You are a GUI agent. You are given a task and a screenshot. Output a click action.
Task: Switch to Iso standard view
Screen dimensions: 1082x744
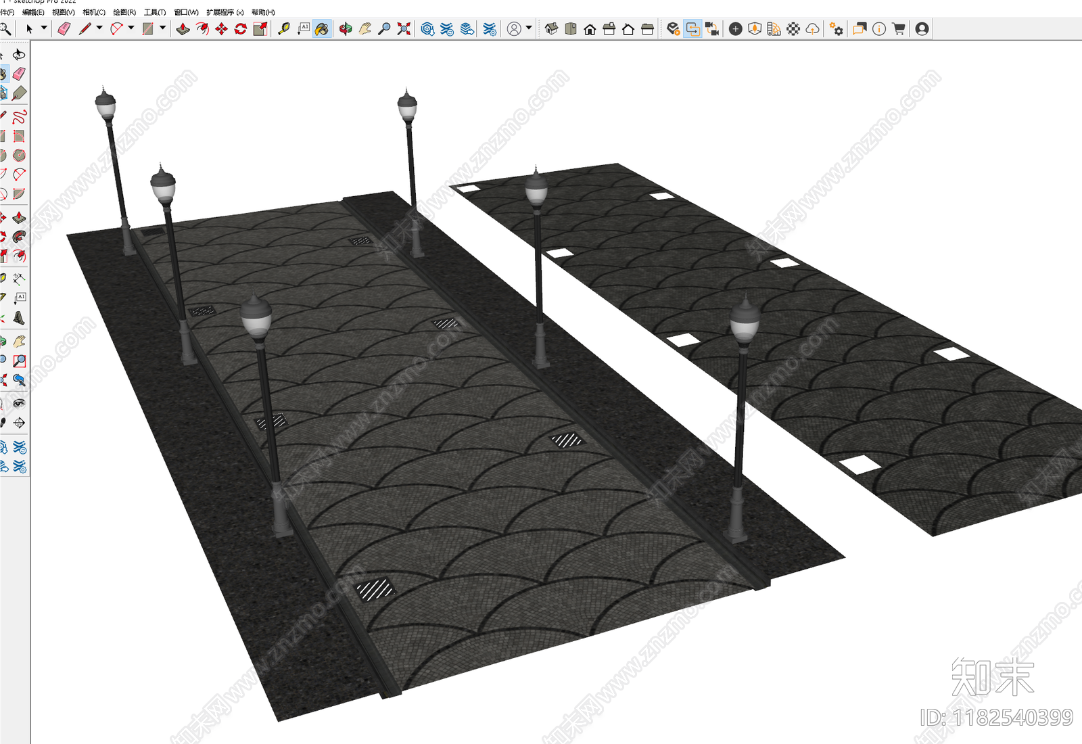[x=552, y=28]
